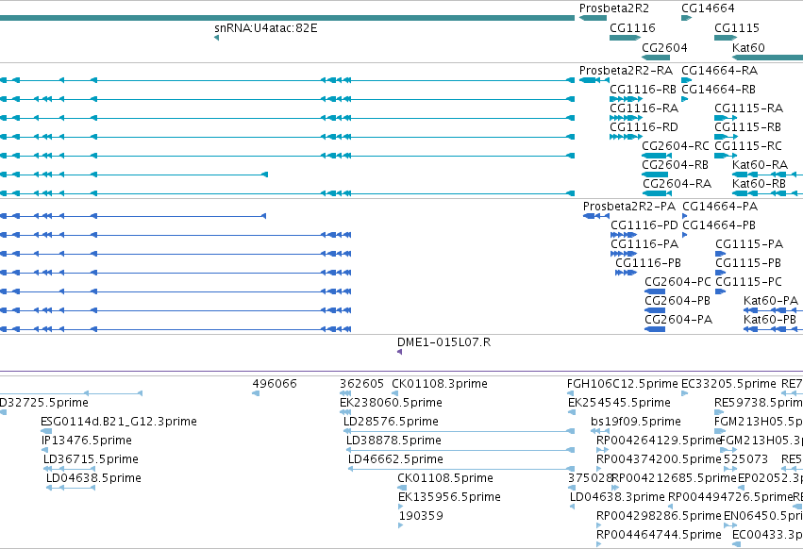The width and height of the screenshot is (803, 549).
Task: Select the CG2604-RB transcript label
Action: tap(675, 165)
